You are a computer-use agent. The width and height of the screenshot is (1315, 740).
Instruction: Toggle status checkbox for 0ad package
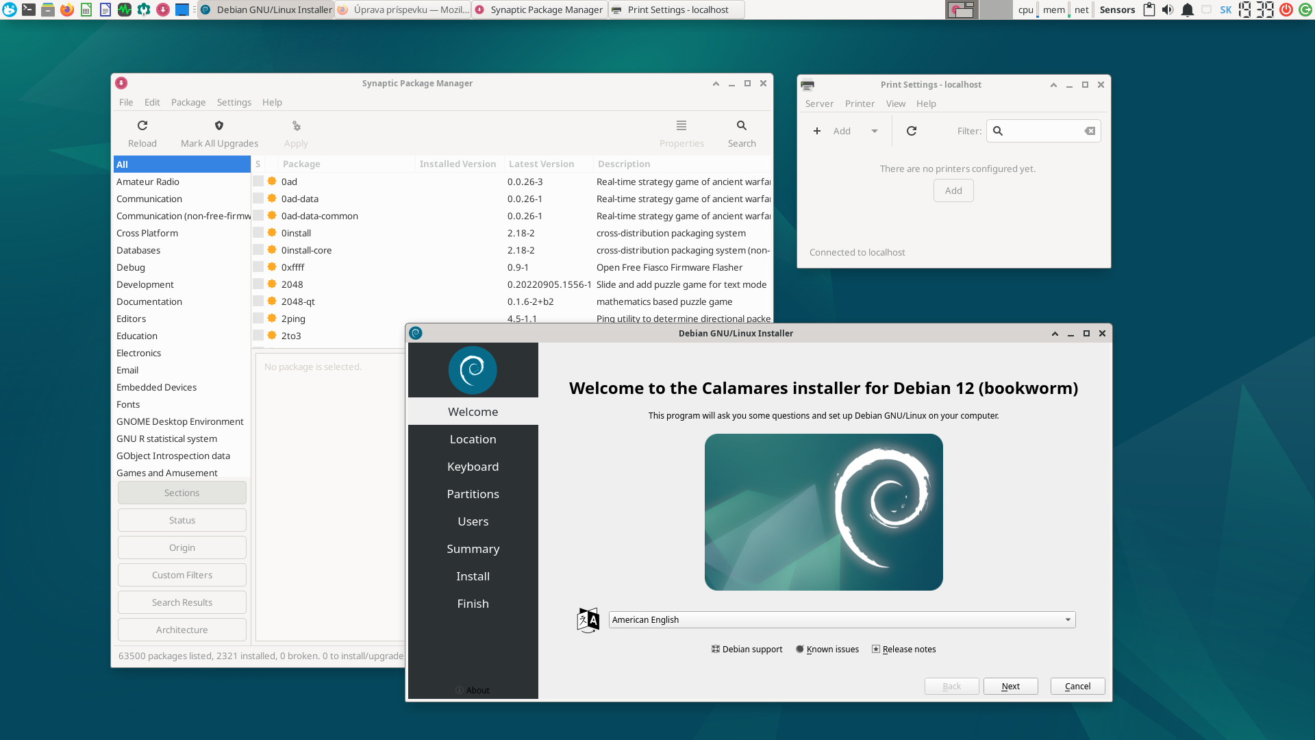coord(258,181)
